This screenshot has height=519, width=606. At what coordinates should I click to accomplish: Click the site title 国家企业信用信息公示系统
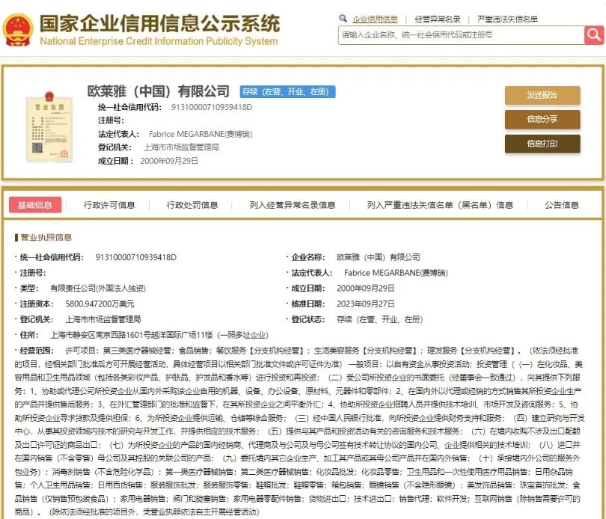click(x=159, y=24)
